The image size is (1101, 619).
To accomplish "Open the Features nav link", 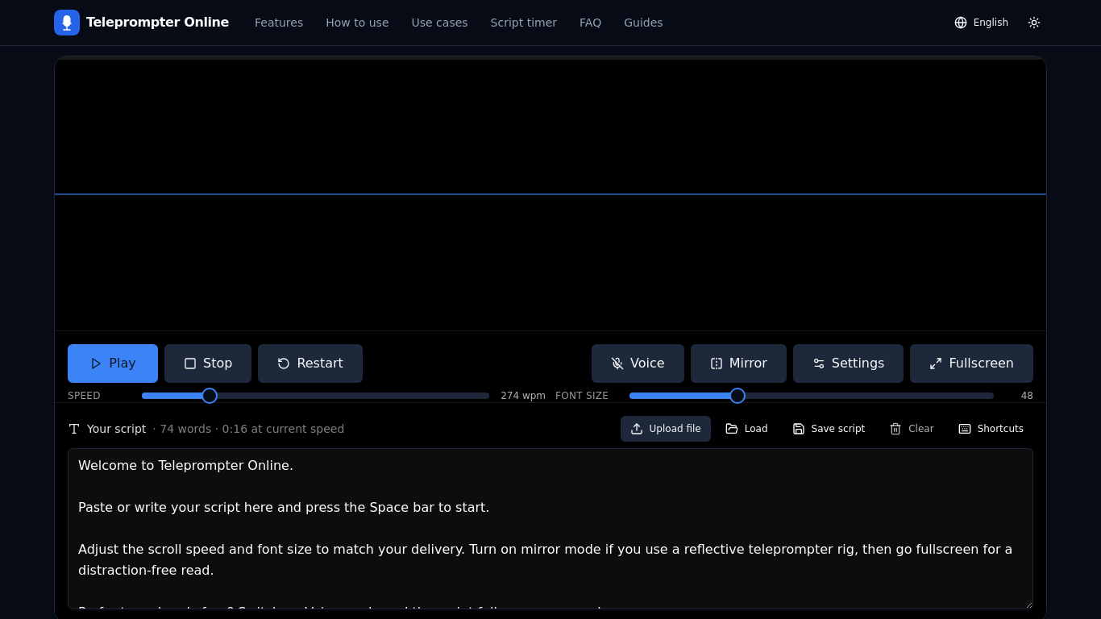I will pyautogui.click(x=279, y=23).
